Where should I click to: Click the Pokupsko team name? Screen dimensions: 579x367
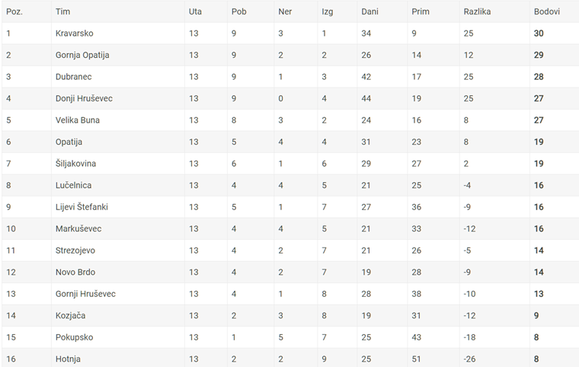[x=74, y=337]
